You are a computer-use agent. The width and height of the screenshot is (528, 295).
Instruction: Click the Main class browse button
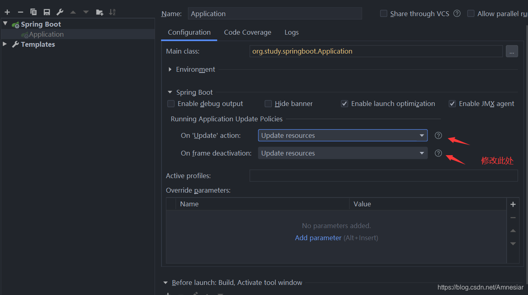pyautogui.click(x=511, y=52)
